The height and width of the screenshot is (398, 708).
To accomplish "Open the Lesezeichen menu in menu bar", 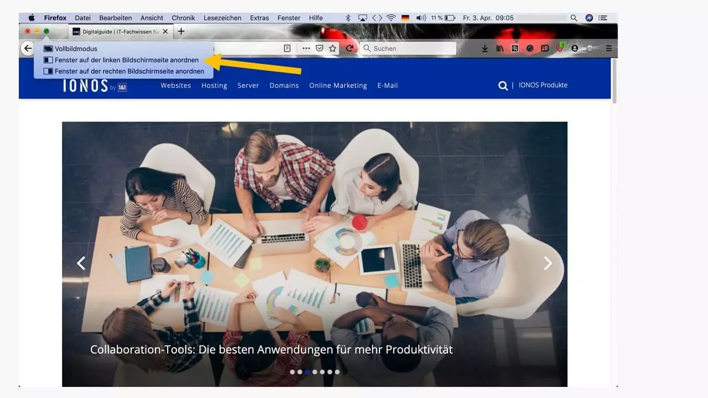I will point(222,18).
